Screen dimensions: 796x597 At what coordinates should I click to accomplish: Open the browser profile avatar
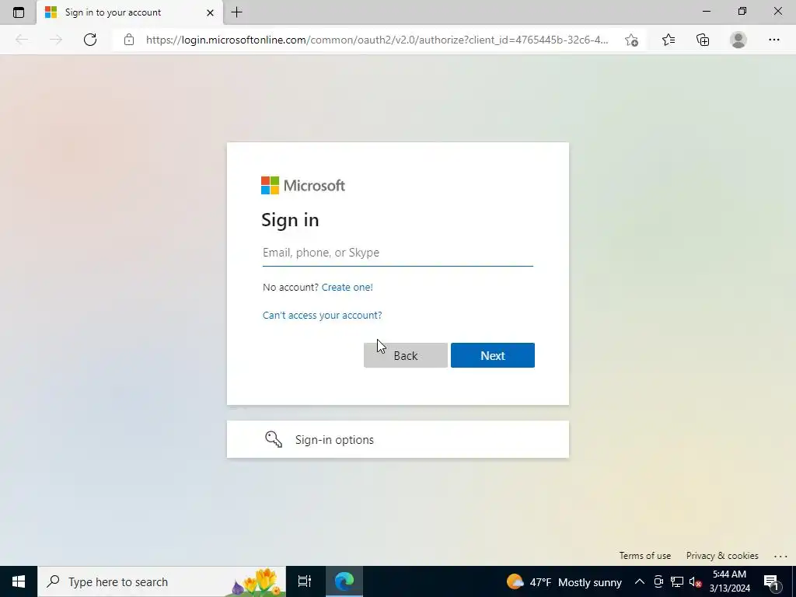pos(738,40)
